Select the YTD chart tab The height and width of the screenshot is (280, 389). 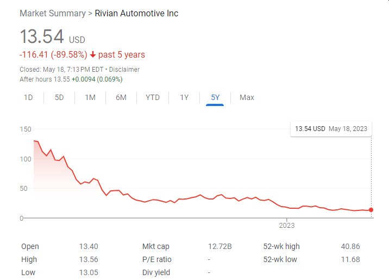click(153, 97)
